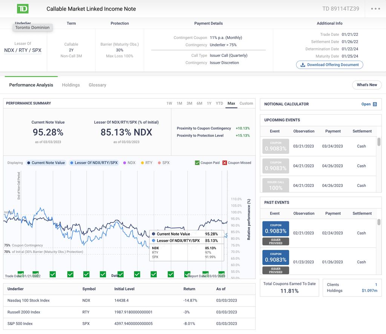Click Issuer Provided under 01/23/2023 coupon
The width and height of the screenshot is (386, 334).
pos(276,270)
